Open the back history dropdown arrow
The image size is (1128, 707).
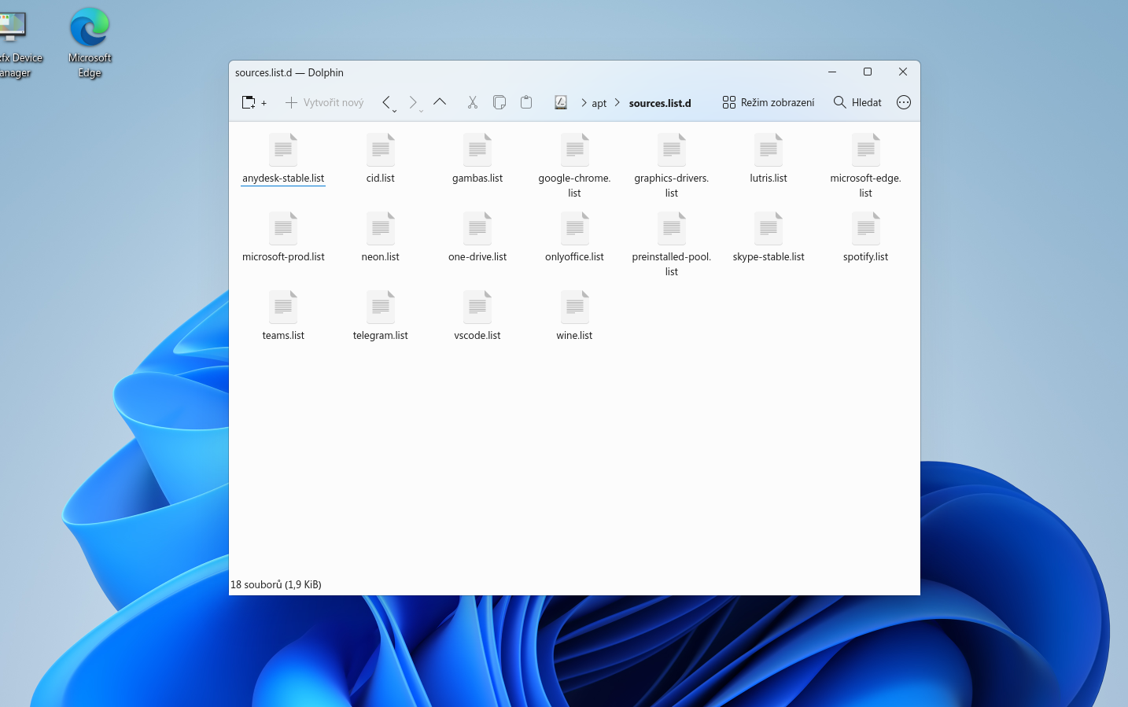pyautogui.click(x=394, y=111)
